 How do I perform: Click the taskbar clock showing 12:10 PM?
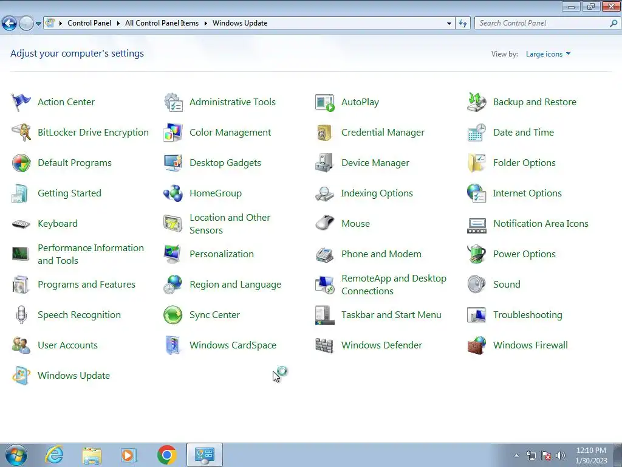click(x=591, y=455)
